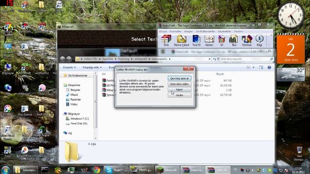Click the Yardım button in license dialog
Viewport: 310px width, 174px height.
[180, 95]
